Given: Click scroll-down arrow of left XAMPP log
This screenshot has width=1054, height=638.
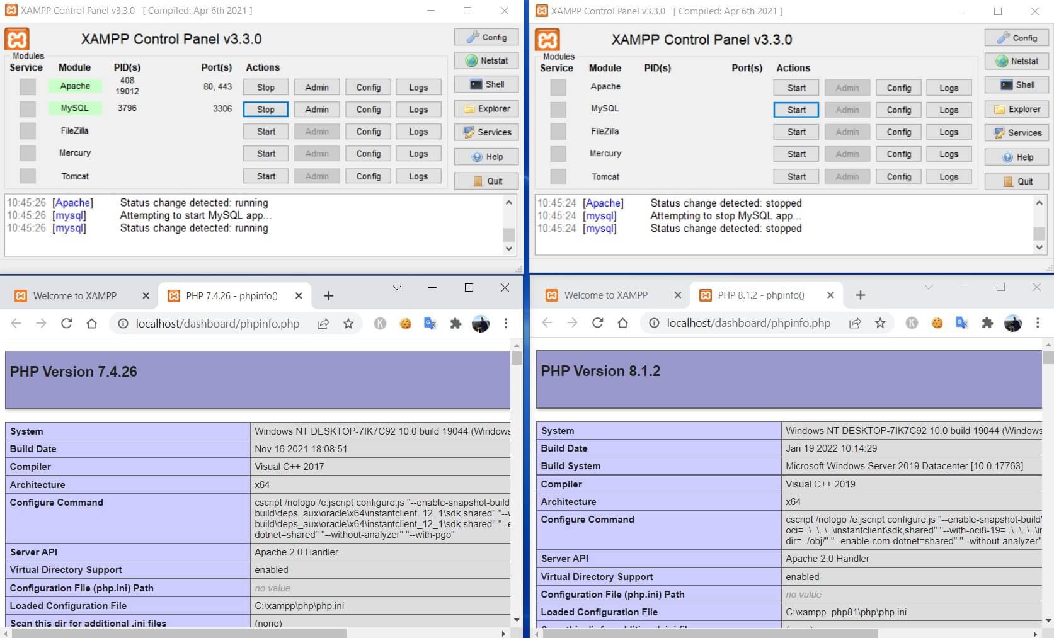Looking at the screenshot, I should click(x=509, y=249).
